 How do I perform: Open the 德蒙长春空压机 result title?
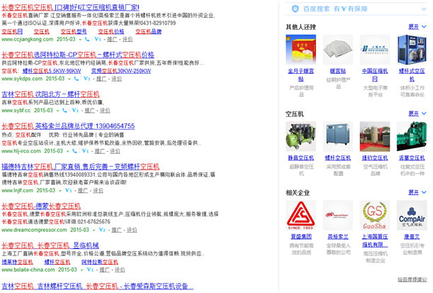[x=41, y=206]
